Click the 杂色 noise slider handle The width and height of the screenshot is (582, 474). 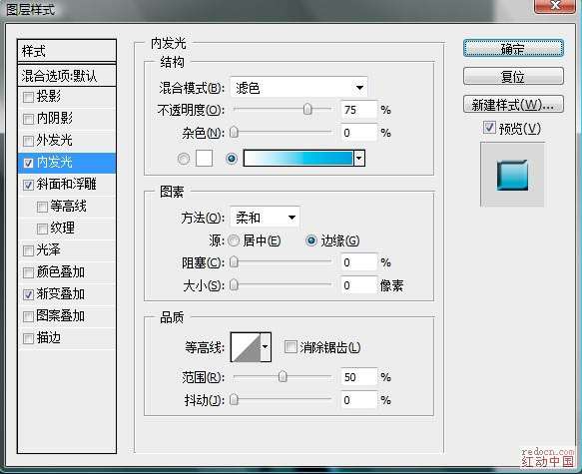coord(234,132)
